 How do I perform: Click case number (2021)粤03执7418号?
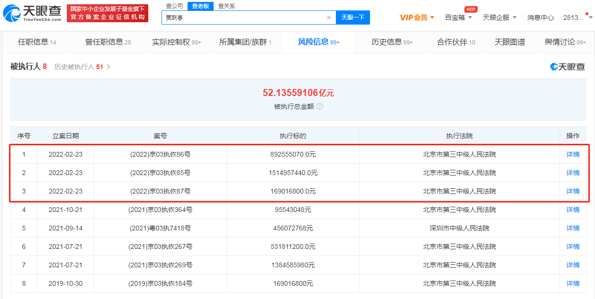(160, 228)
